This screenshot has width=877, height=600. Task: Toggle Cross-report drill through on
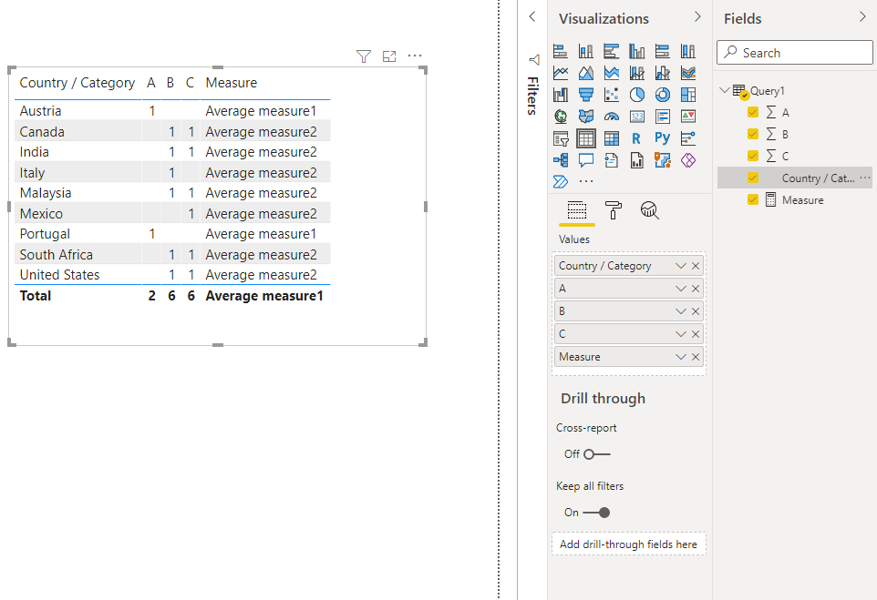(x=596, y=454)
